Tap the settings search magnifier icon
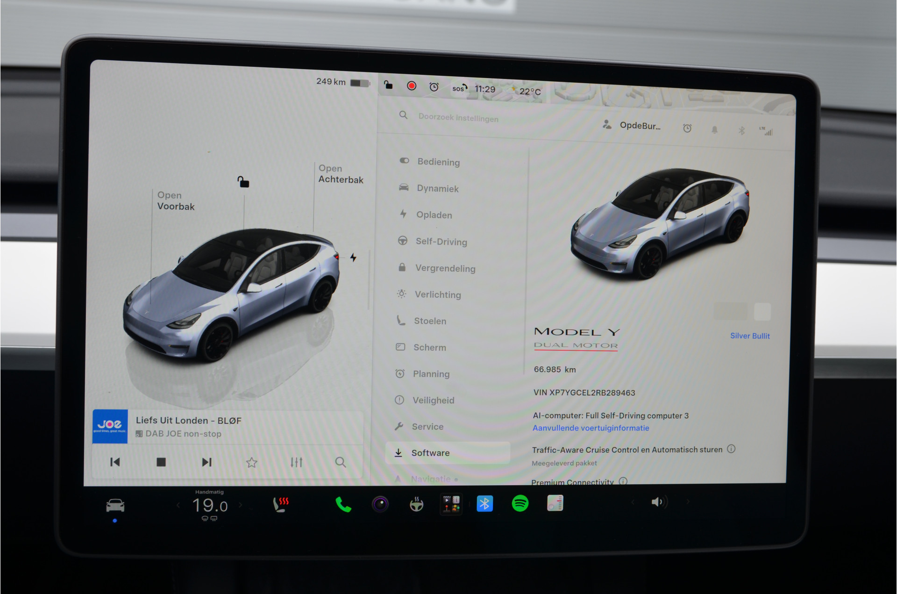 tap(403, 115)
